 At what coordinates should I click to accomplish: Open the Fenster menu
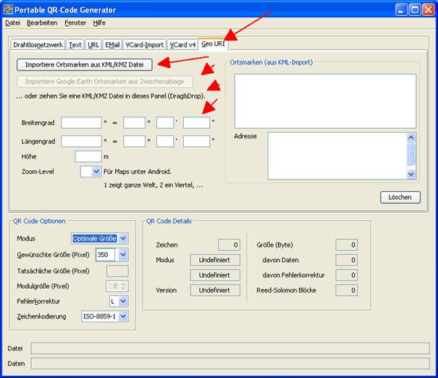tap(75, 23)
